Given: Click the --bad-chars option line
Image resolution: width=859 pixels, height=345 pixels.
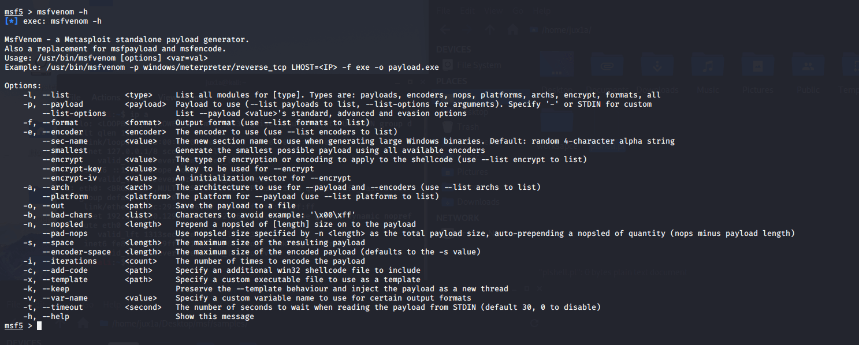Looking at the screenshot, I should [189, 215].
